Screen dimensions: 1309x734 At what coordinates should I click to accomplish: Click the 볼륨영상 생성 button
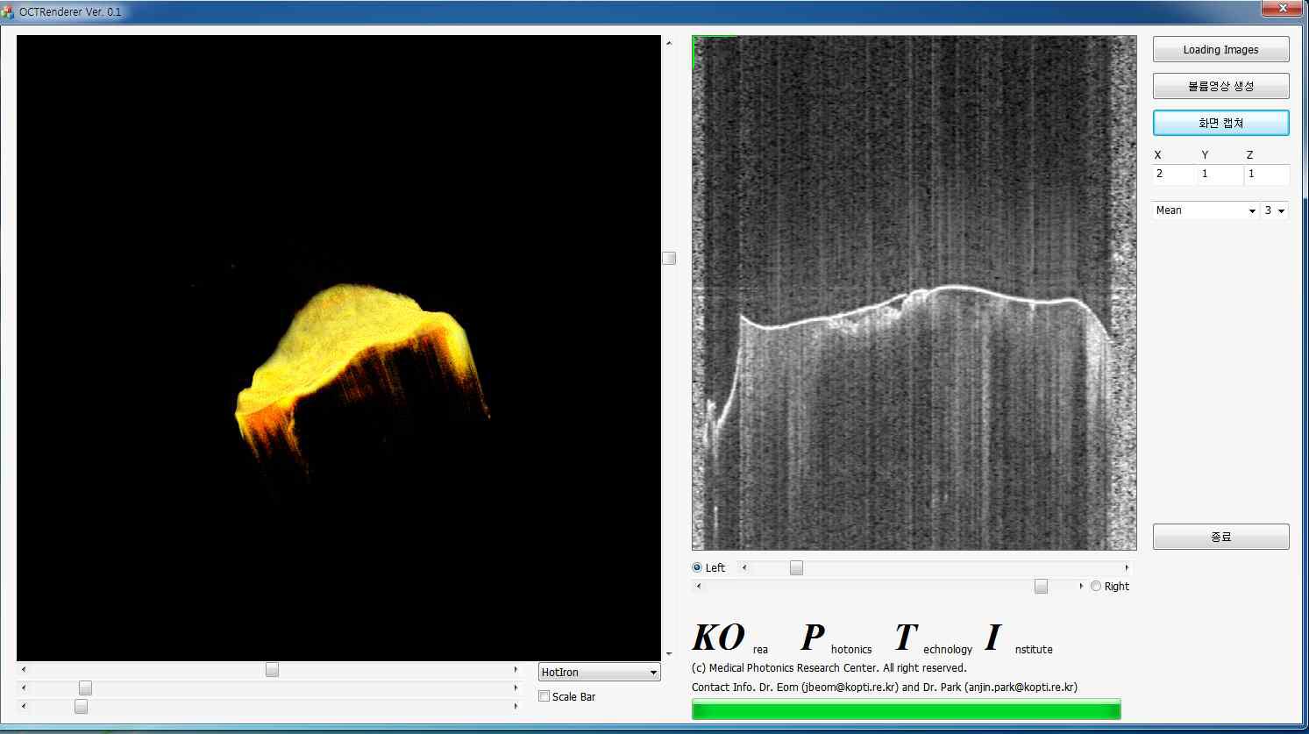pos(1220,86)
